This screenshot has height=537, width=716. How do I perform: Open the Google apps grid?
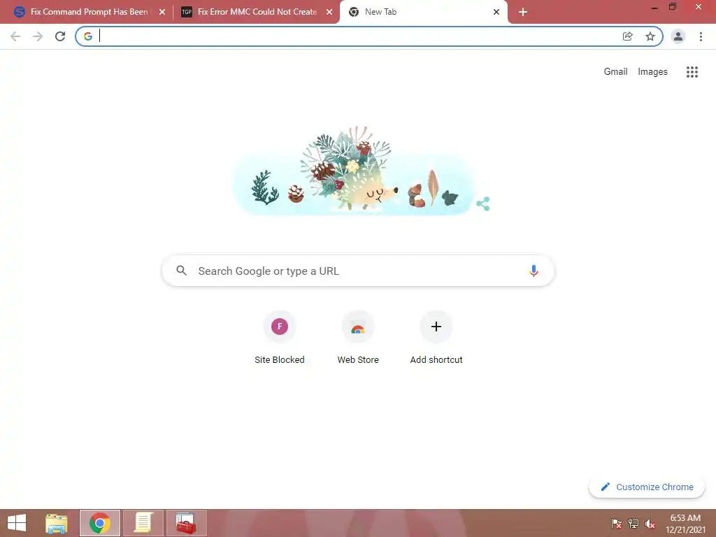(692, 72)
